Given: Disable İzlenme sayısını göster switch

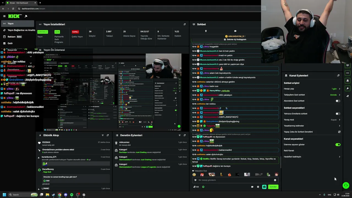Looking at the screenshot, I should coord(338,145).
